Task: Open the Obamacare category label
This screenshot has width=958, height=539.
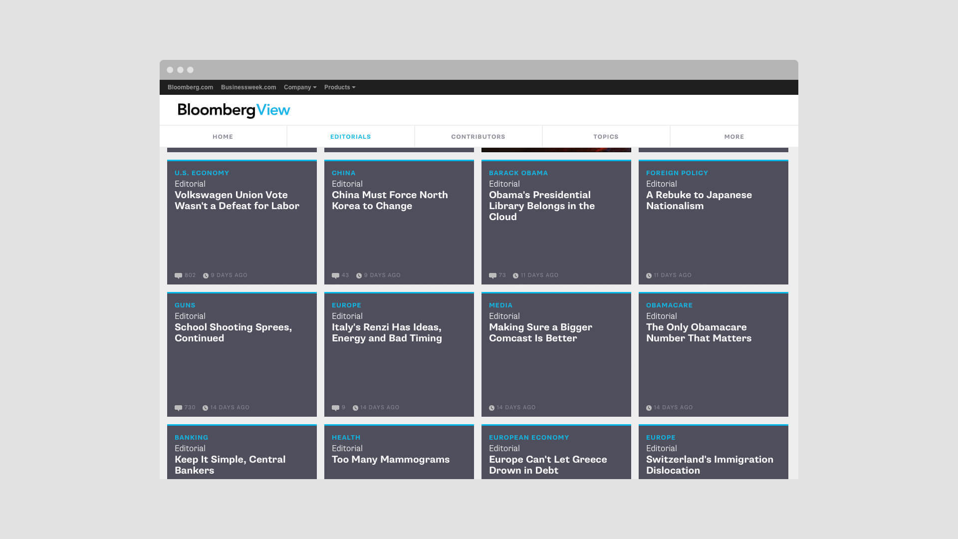Action: pyautogui.click(x=669, y=305)
